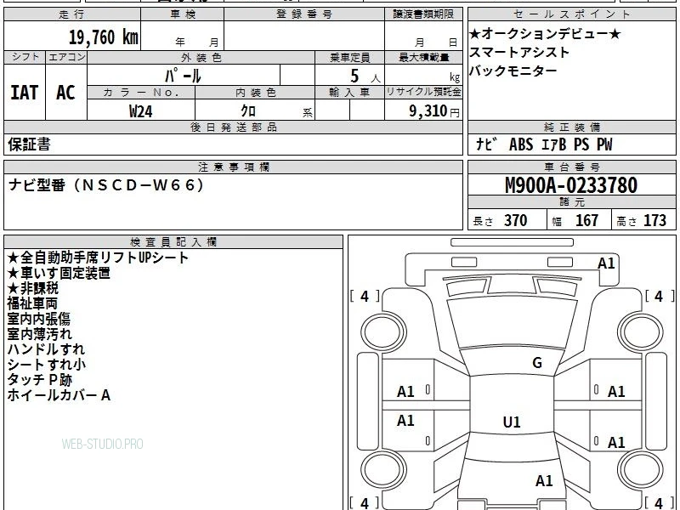
Task: Select navigation model text NSCD-W66
Action: (x=107, y=185)
